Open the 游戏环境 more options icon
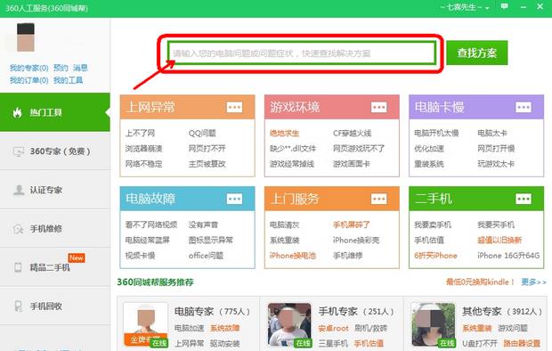 pyautogui.click(x=378, y=107)
